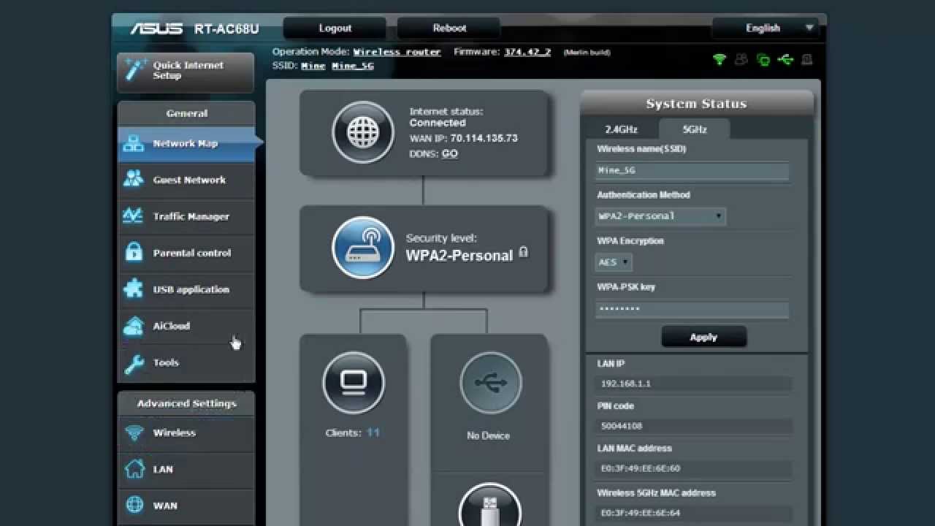Click the clients count 11 link
Viewport: 935px width, 526px height.
click(373, 432)
